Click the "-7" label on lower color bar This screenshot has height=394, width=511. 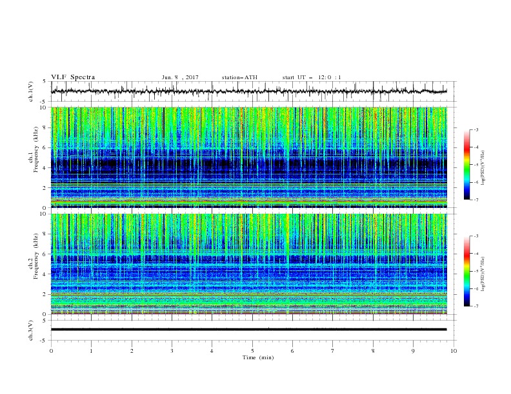point(476,306)
